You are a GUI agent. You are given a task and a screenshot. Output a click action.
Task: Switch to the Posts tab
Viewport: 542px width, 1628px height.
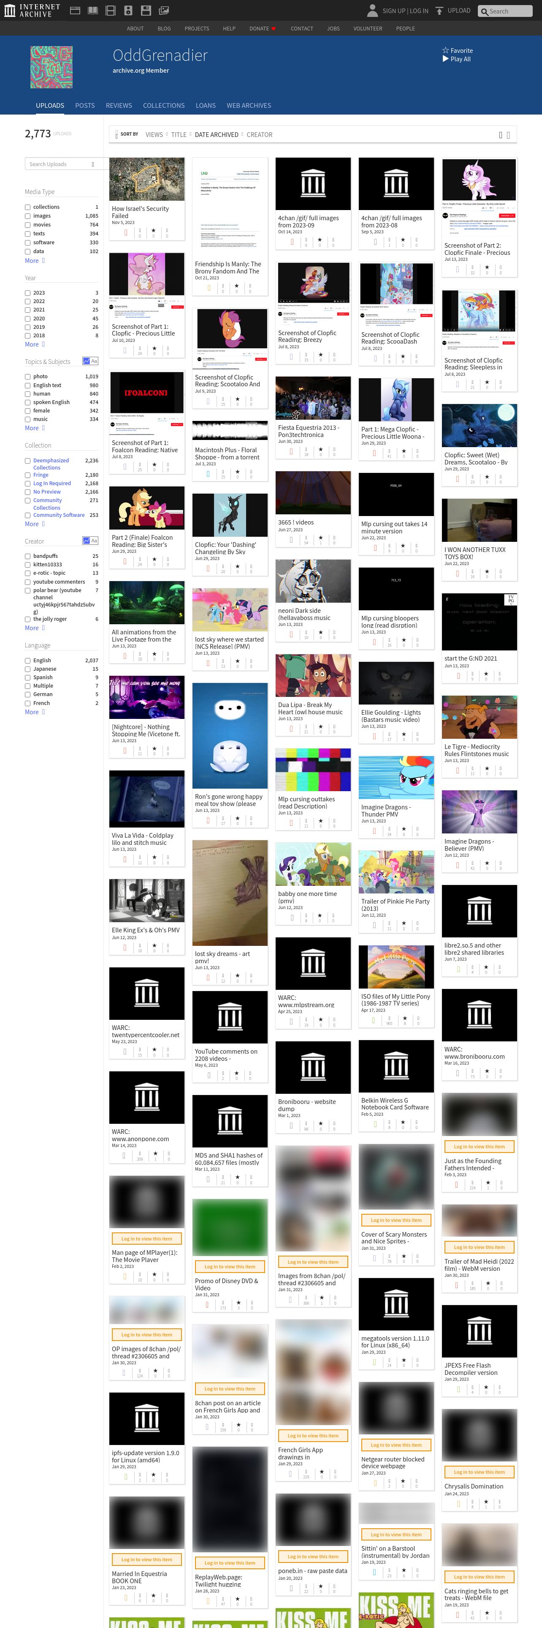point(84,106)
